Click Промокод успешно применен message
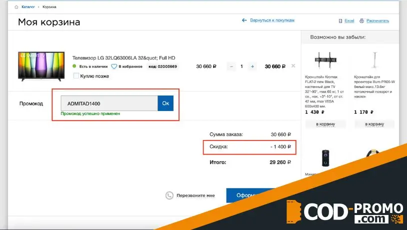 pyautogui.click(x=90, y=113)
